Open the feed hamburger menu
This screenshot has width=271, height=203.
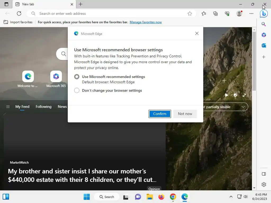[8, 107]
